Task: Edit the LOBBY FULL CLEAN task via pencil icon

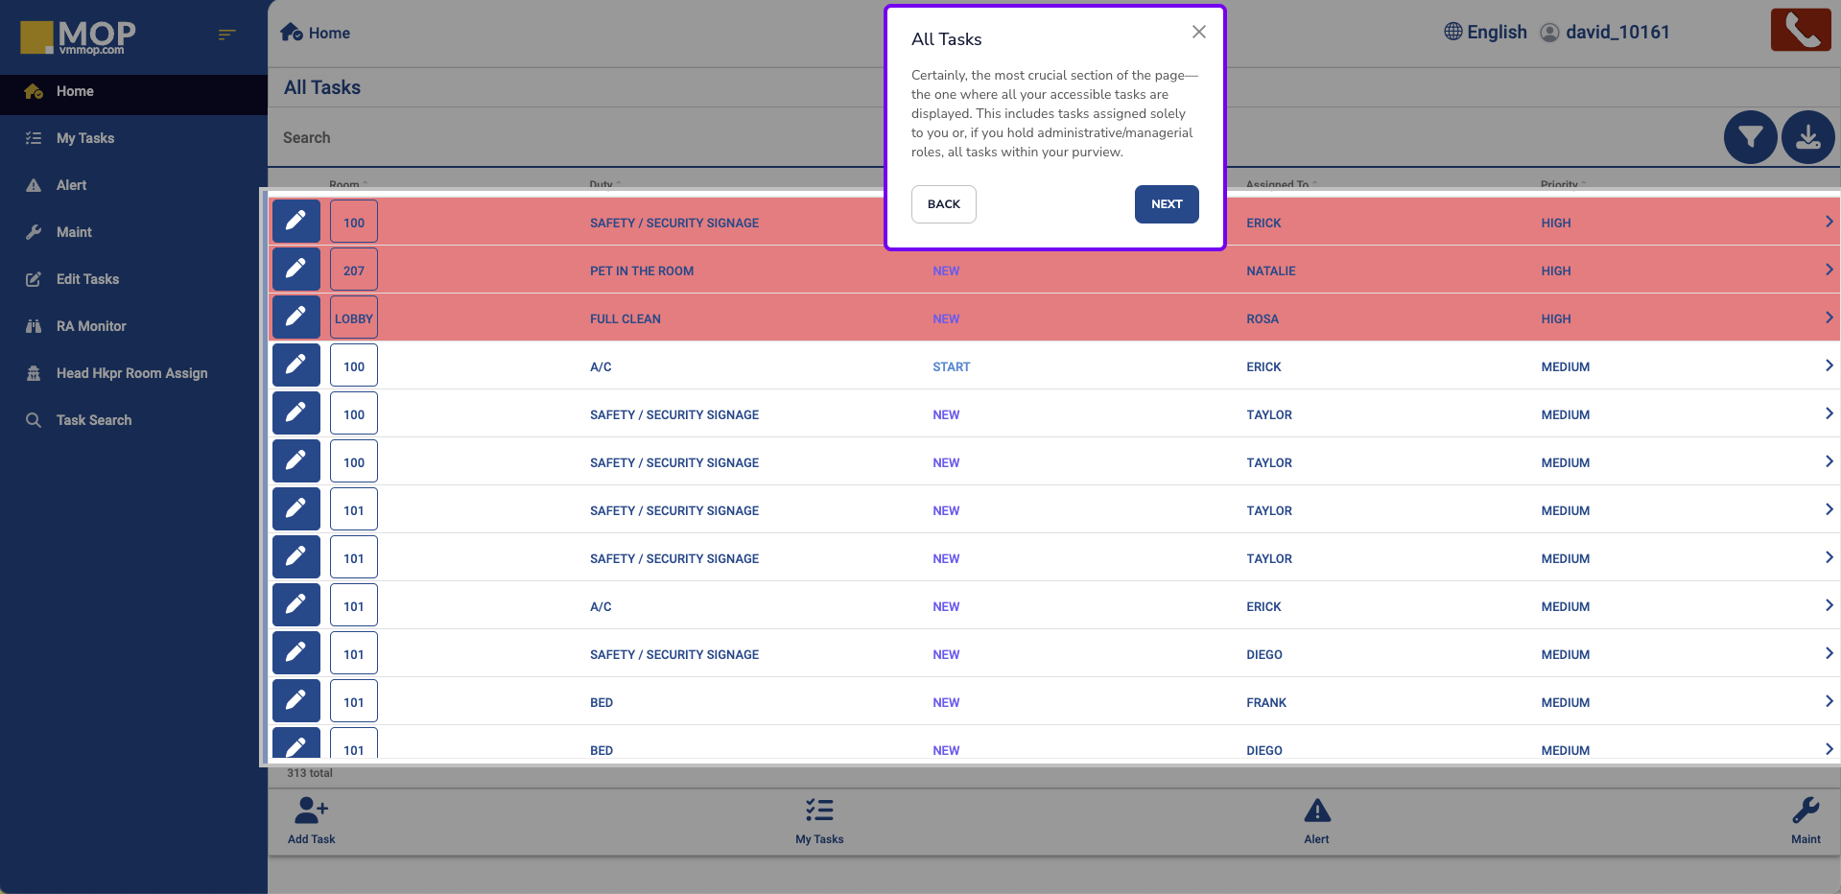Action: coord(295,318)
